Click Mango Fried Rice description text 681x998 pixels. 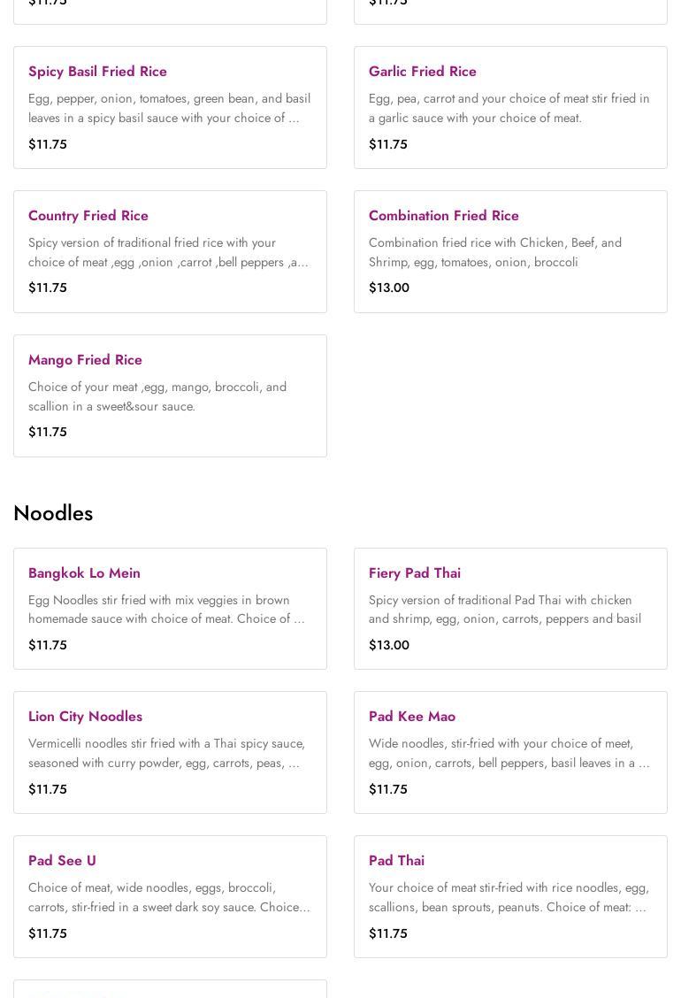tap(157, 396)
